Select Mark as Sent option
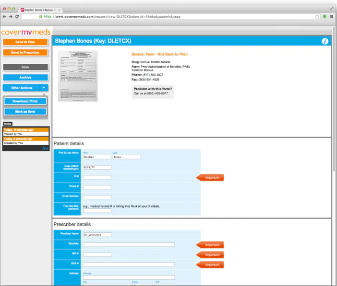The height and width of the screenshot is (286, 337). pos(25,112)
